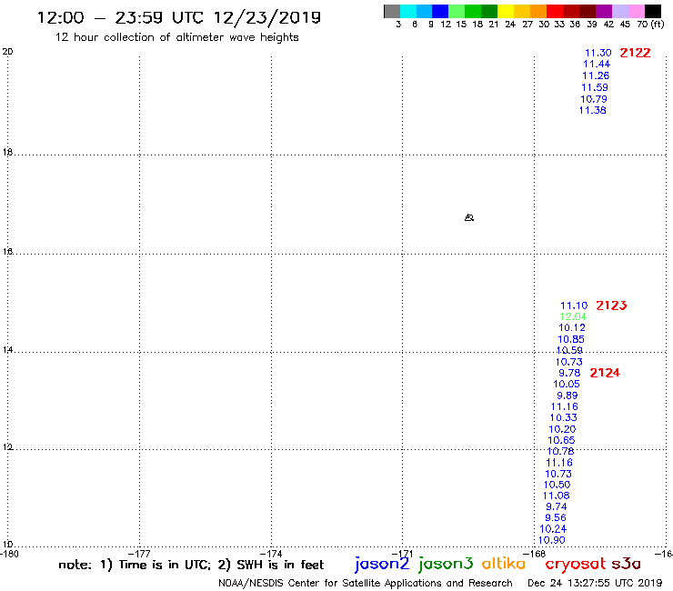Click the wave height value 10.90
Image resolution: width=673 pixels, height=591 pixels.
pyautogui.click(x=552, y=540)
